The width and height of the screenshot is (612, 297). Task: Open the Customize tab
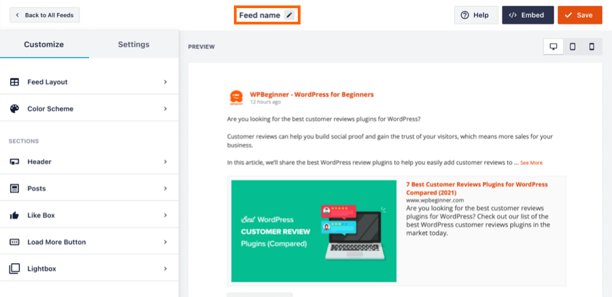coord(44,44)
